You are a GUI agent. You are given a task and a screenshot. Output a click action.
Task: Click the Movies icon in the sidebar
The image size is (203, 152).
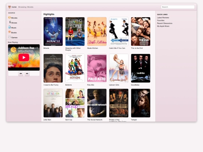tap(9, 18)
